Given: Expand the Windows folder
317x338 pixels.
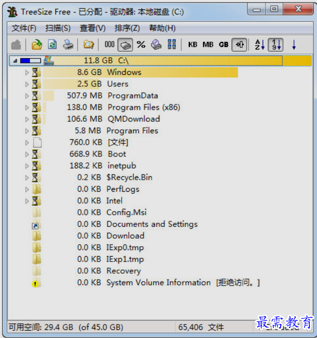Looking at the screenshot, I should 27,73.
